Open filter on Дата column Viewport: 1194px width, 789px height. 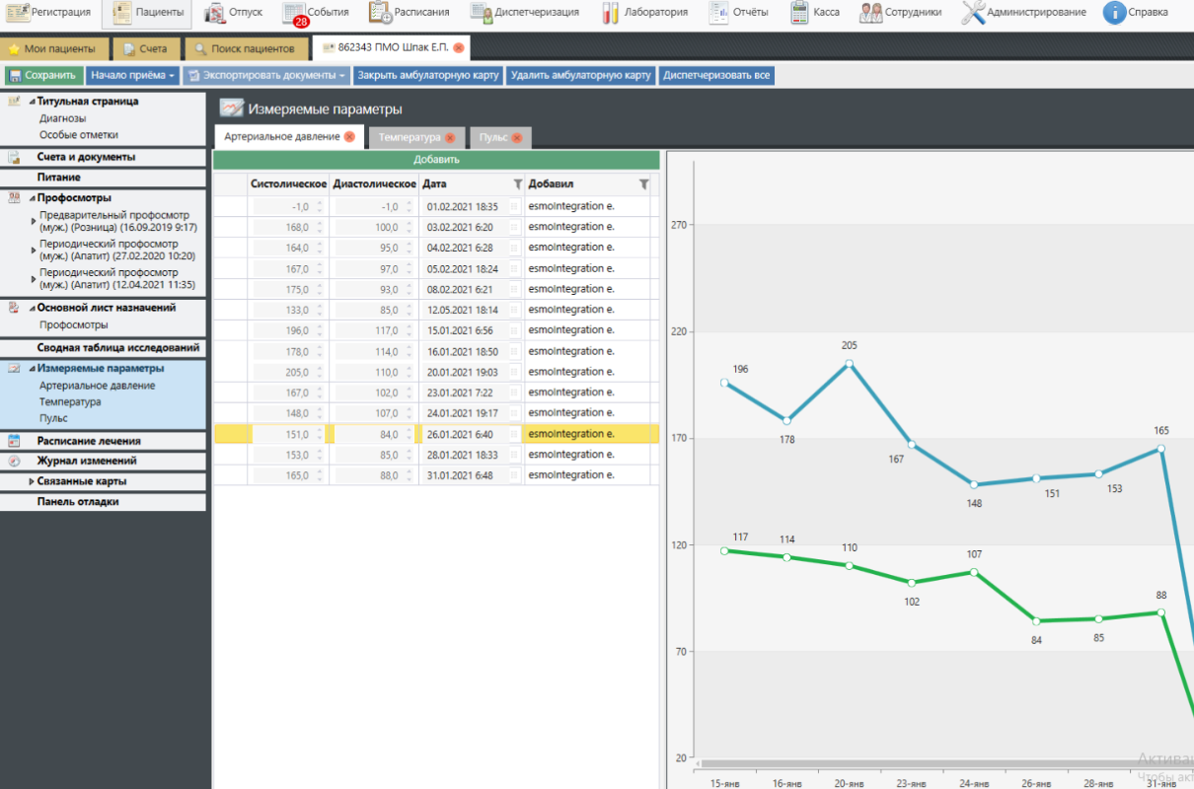pos(518,184)
